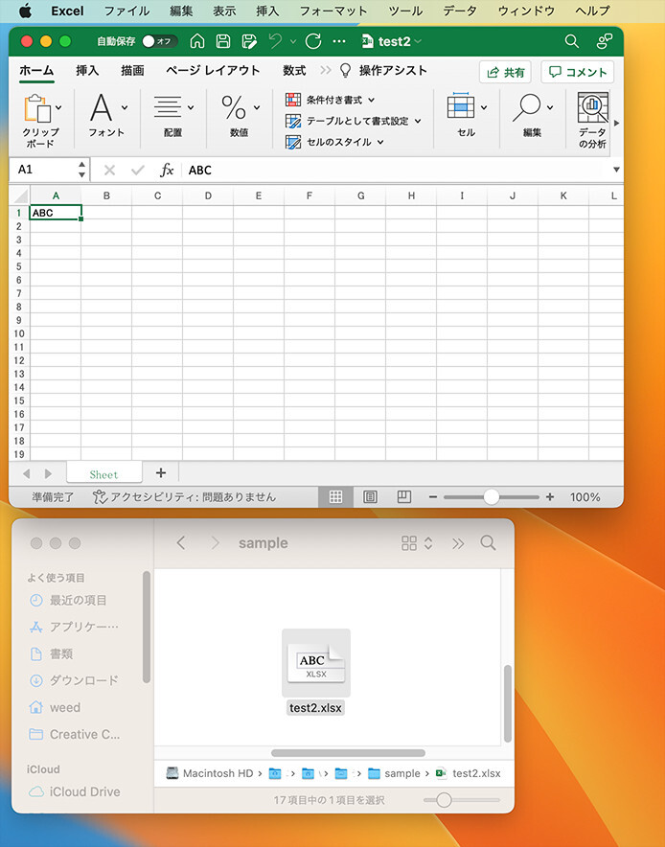The height and width of the screenshot is (847, 665).
Task: Add a new sheet with plus button
Action: [160, 473]
